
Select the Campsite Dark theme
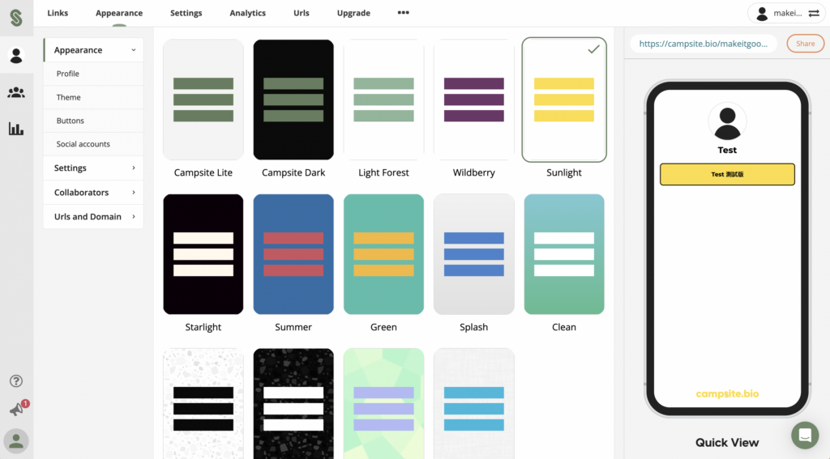pyautogui.click(x=293, y=100)
